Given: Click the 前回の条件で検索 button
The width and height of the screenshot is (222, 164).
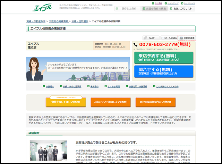Looking at the screenshot, I should pyautogui.click(x=155, y=9).
